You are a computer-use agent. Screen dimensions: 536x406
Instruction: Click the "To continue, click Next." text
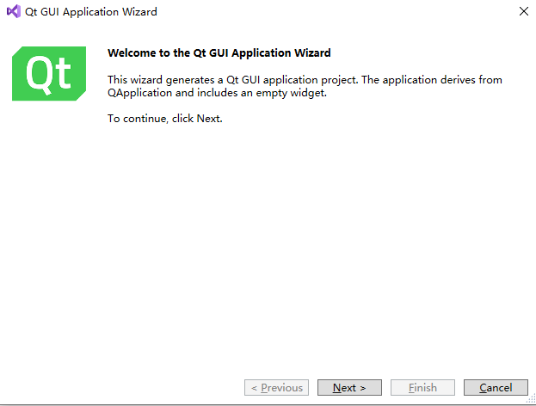tap(165, 119)
